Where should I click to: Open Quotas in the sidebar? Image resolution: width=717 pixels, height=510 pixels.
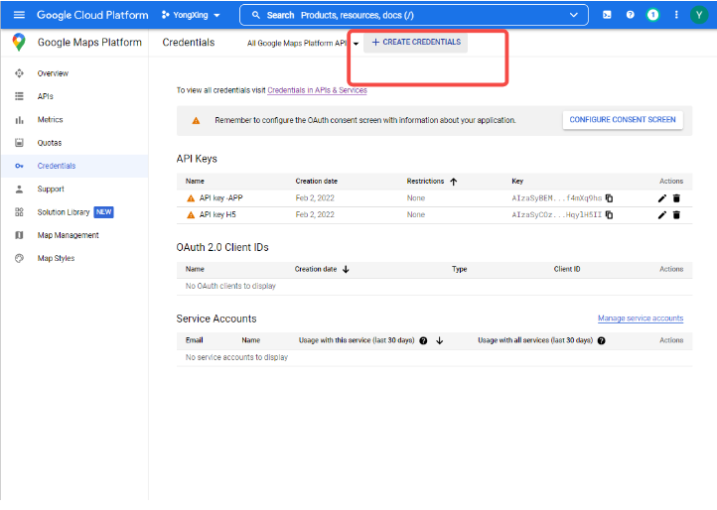50,143
